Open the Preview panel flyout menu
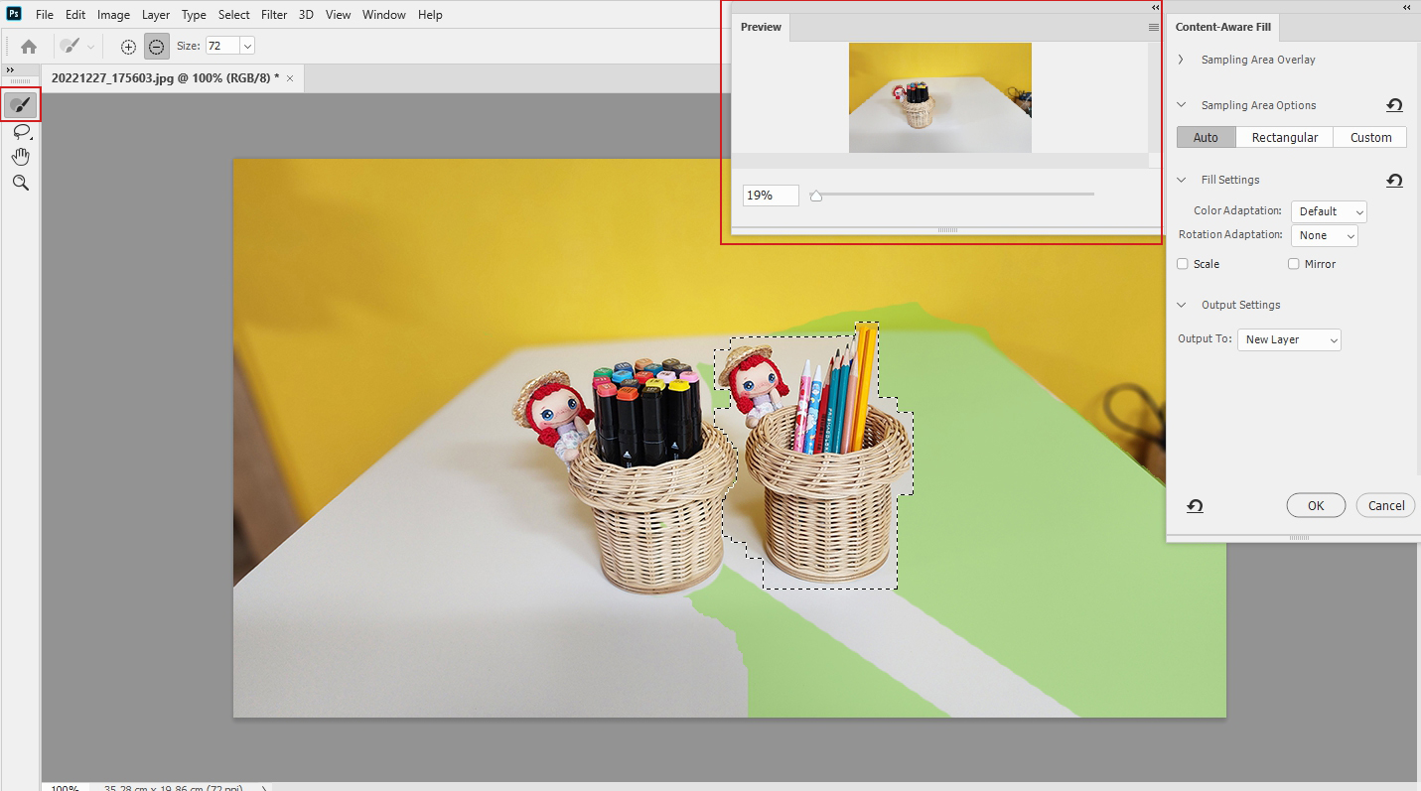 click(x=1153, y=28)
